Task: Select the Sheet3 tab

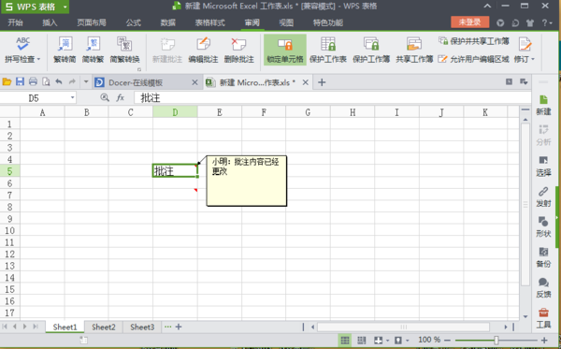Action: 142,327
